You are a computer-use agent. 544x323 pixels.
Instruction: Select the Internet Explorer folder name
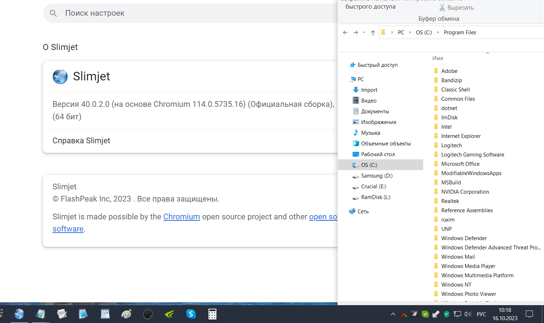pyautogui.click(x=461, y=136)
